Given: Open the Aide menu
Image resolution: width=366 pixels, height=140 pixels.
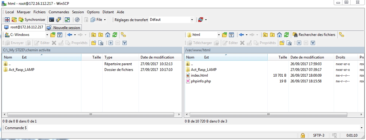Looking at the screenshot, I should click(x=120, y=12).
